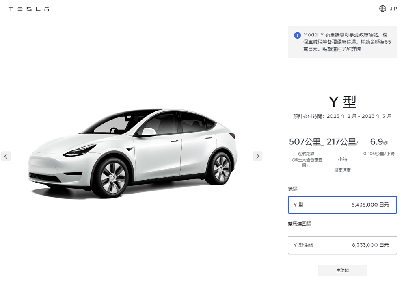Click the 0-100公里/小時 label

379,154
